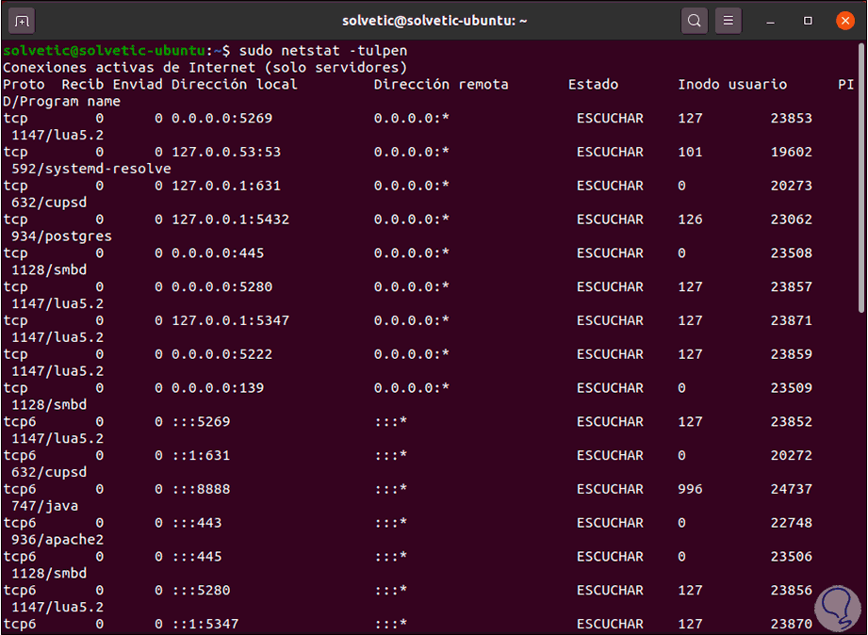Click the local address :::5280

pos(201,591)
